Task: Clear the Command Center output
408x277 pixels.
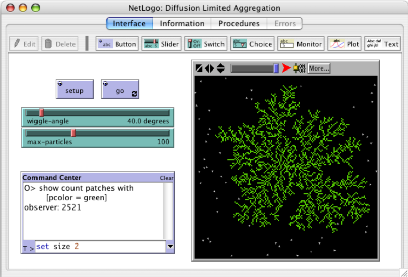Action: 166,178
